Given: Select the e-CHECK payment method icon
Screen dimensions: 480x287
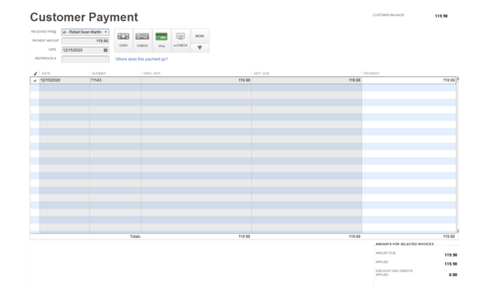Looking at the screenshot, I should [181, 40].
